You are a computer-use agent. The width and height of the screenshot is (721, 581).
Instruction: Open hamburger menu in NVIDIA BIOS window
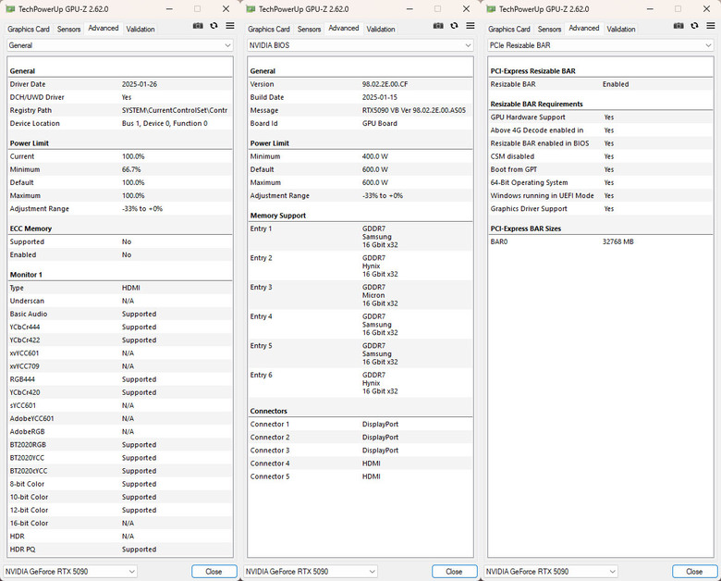coord(470,26)
